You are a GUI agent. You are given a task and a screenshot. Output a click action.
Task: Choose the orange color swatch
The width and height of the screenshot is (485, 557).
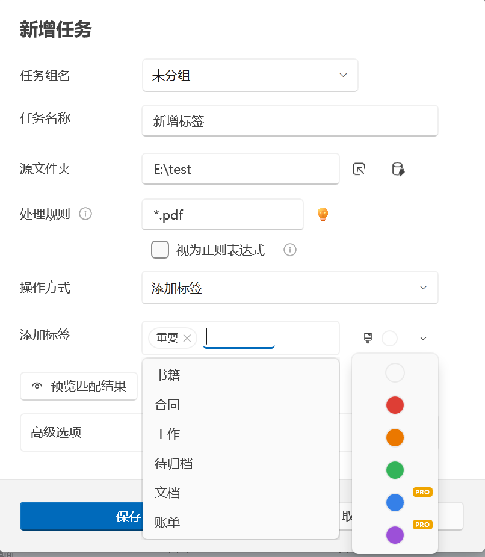pyautogui.click(x=395, y=438)
